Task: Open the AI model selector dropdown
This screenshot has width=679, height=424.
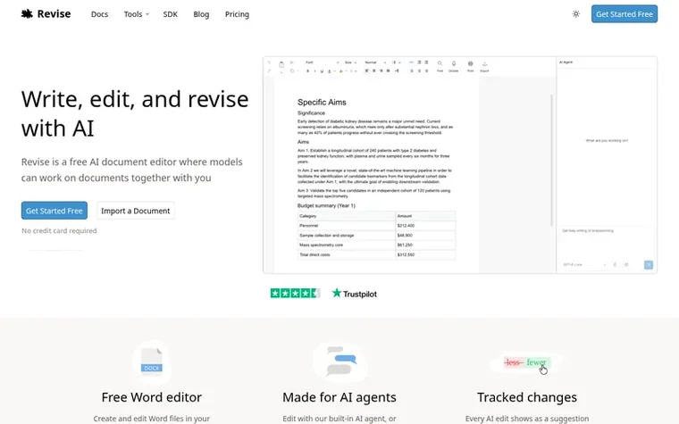Action: tap(584, 265)
